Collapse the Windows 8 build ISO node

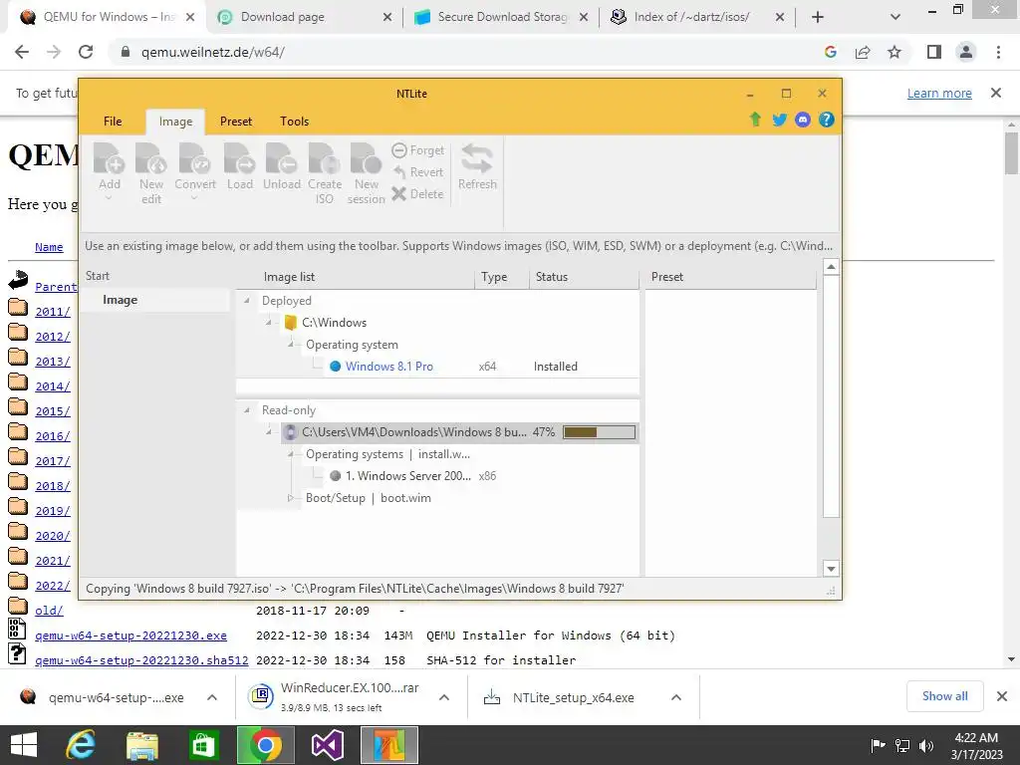[x=269, y=432]
